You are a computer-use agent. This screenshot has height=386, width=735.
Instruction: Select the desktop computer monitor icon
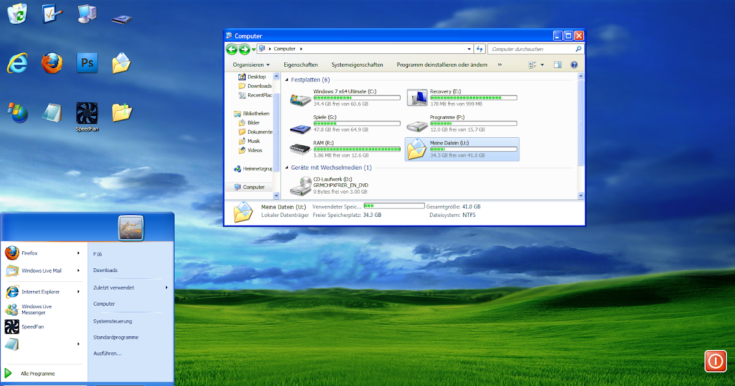coord(87,13)
